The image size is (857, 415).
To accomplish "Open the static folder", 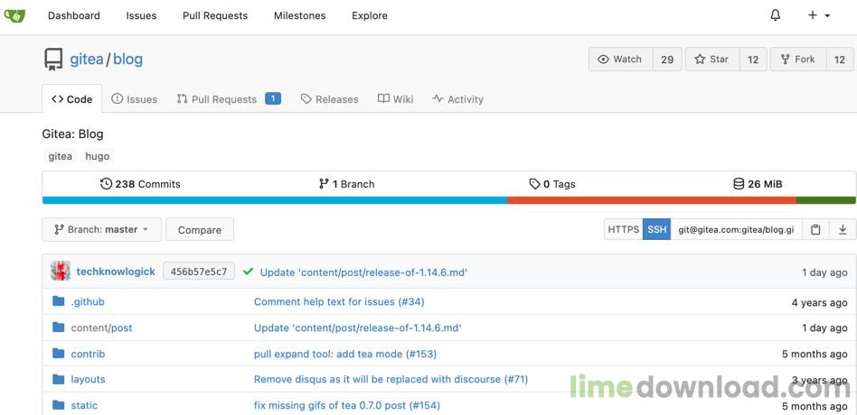I will click(x=84, y=405).
